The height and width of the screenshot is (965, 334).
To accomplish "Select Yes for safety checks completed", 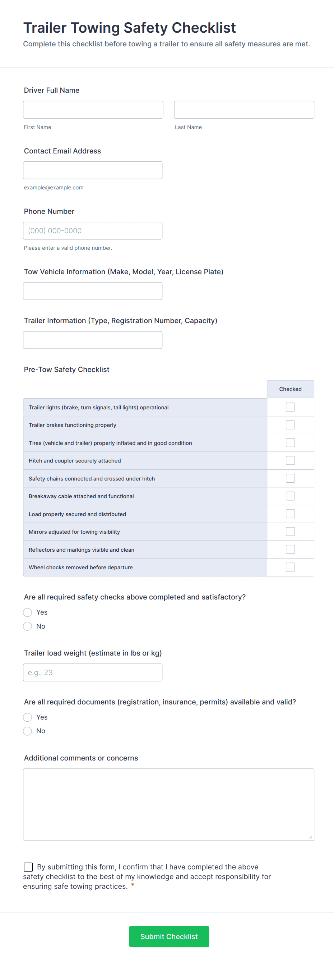I will click(x=27, y=612).
